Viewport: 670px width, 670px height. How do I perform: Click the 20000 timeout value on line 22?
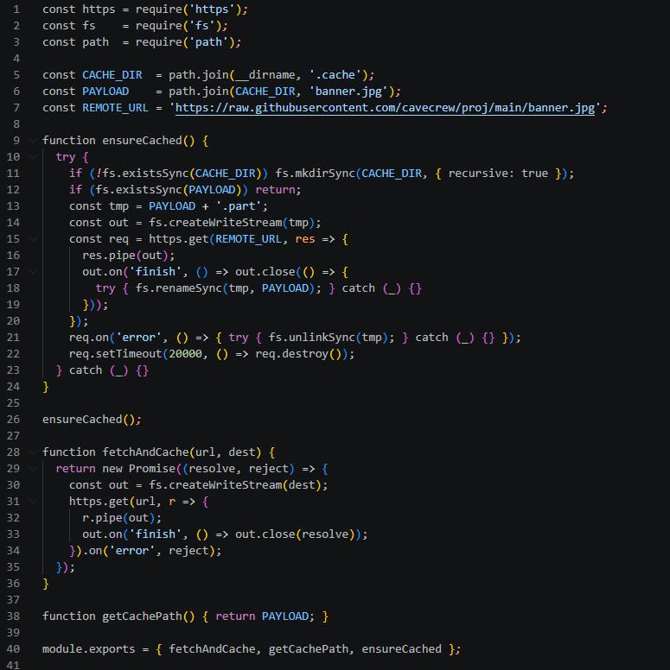185,354
